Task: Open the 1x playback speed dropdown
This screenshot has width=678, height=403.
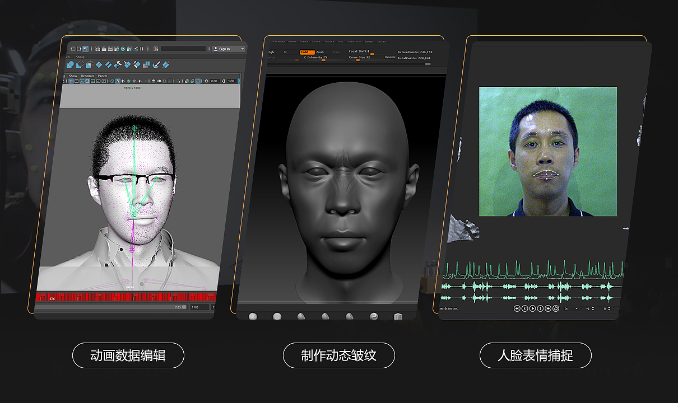Action: [x=571, y=308]
